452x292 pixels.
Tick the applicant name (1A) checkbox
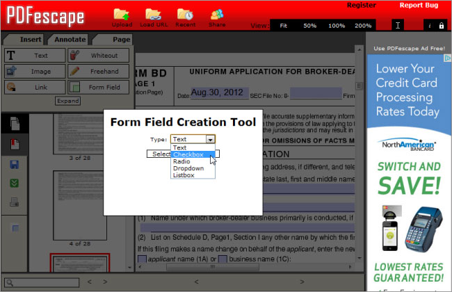[x=142, y=259]
